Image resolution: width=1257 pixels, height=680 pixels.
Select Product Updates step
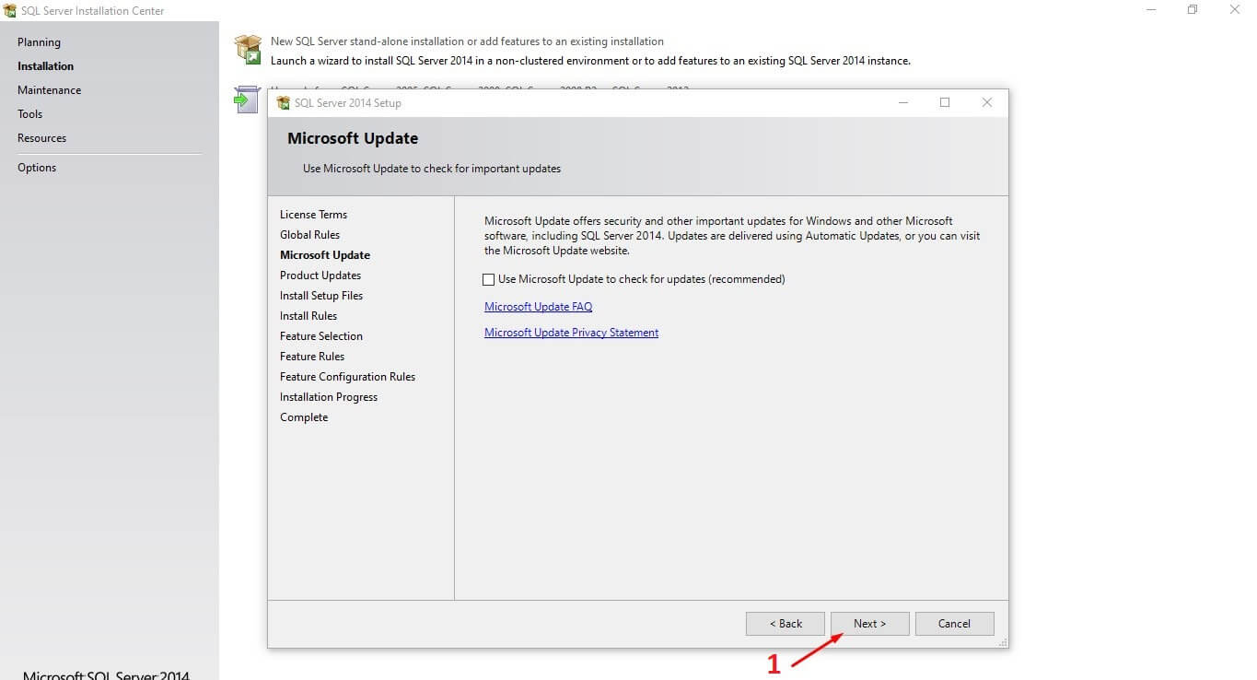pyautogui.click(x=320, y=276)
